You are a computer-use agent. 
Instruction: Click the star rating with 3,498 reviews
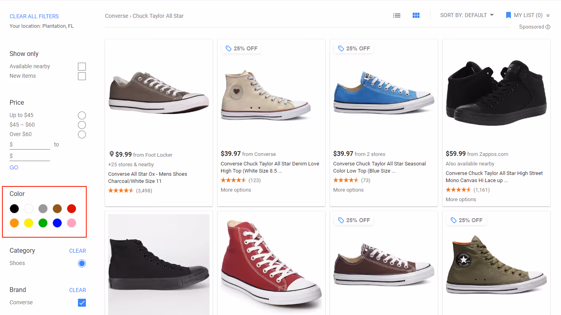[x=121, y=190]
